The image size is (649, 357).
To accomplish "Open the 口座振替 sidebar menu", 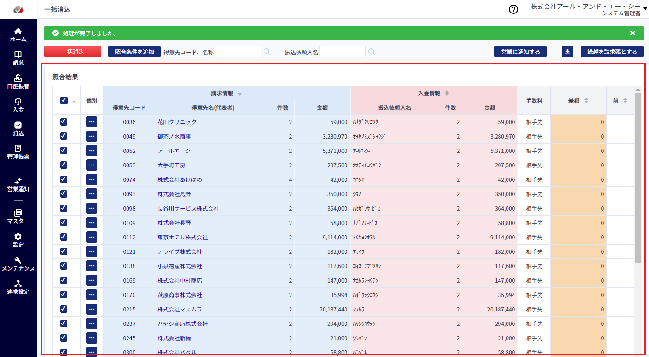I will (x=18, y=82).
